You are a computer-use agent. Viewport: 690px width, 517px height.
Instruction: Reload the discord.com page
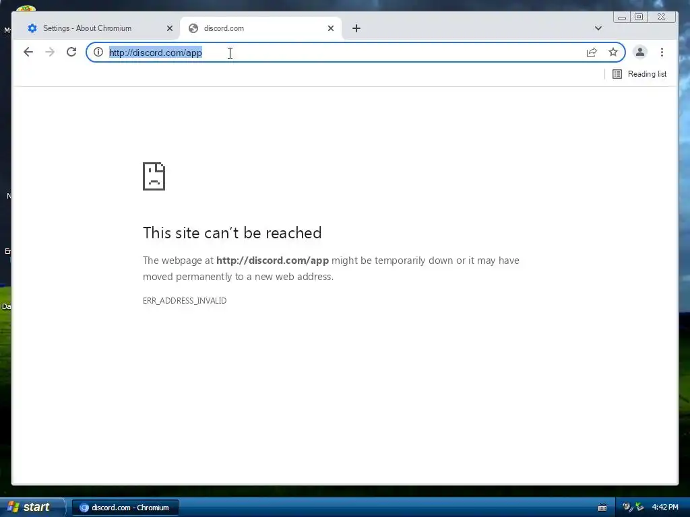[x=71, y=53]
